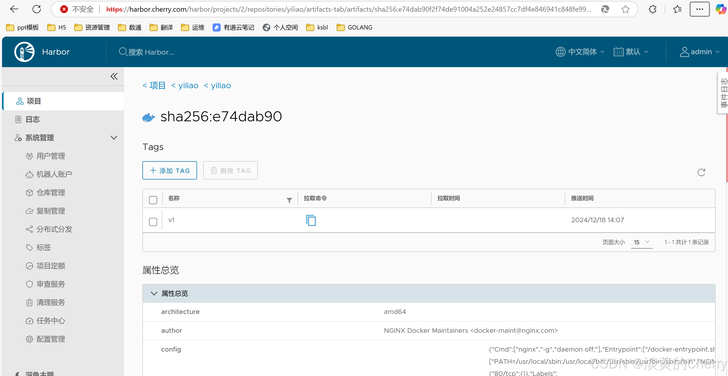Click the 搜索 Harbor search field
The height and width of the screenshot is (376, 728).
pos(151,52)
